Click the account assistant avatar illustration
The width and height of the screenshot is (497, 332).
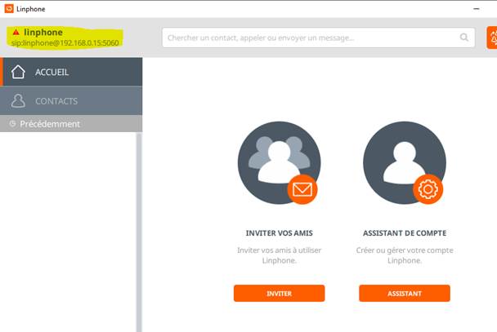click(405, 163)
